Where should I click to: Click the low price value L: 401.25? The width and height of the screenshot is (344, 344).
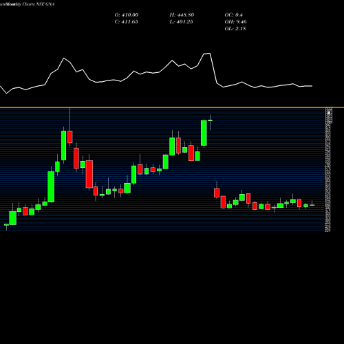pyautogui.click(x=181, y=22)
